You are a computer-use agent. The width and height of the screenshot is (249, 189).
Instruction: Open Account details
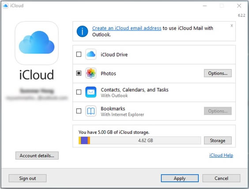(x=37, y=155)
